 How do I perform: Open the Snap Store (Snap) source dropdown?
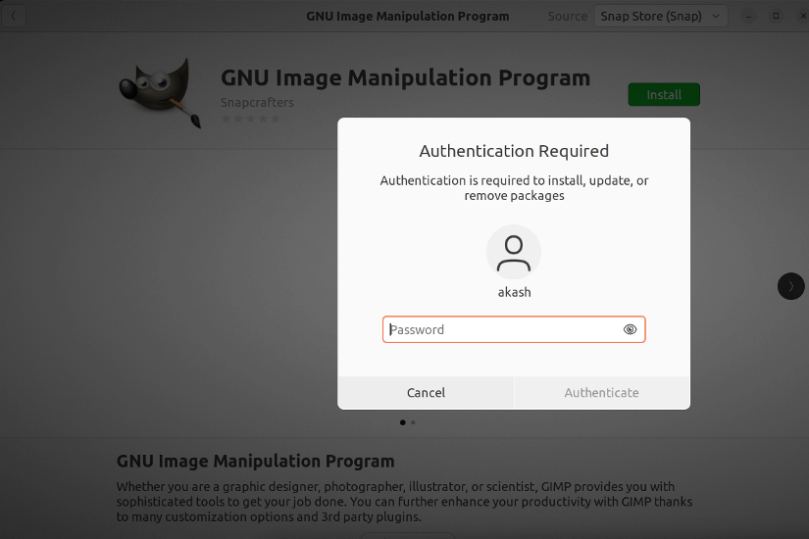tap(660, 16)
